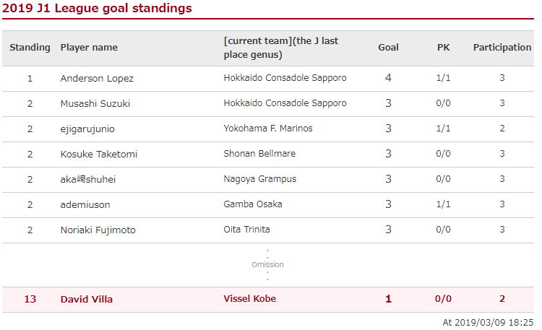542x330 pixels.
Task: Click the Anderson Lopez player name
Action: pos(97,79)
